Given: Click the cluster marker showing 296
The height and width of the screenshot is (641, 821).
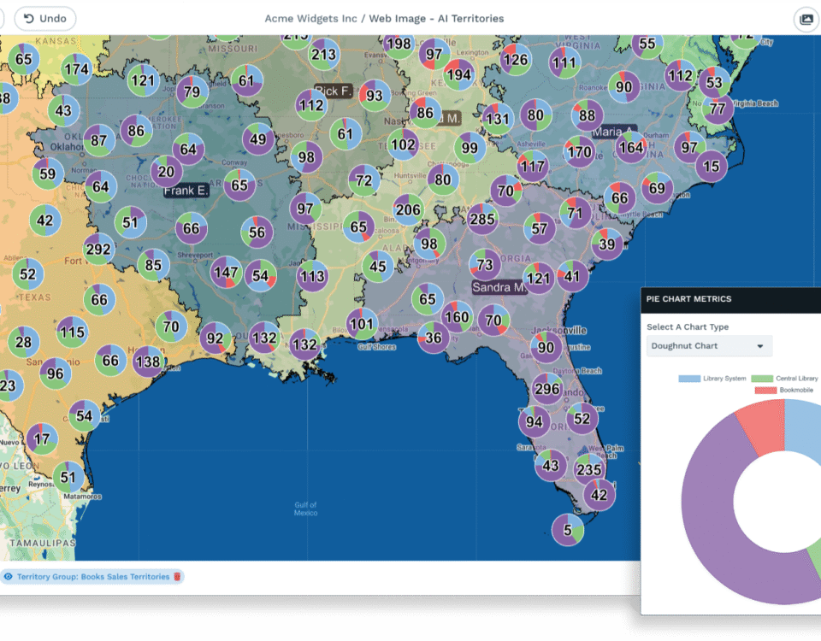Looking at the screenshot, I should click(x=546, y=389).
